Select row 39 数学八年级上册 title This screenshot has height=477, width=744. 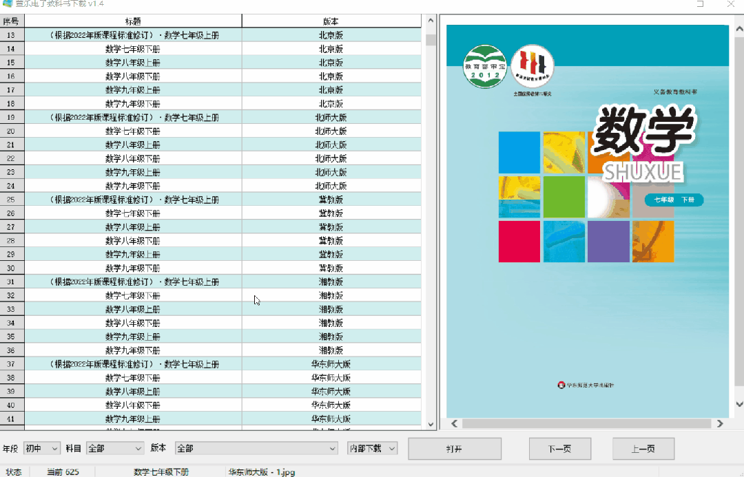click(133, 392)
